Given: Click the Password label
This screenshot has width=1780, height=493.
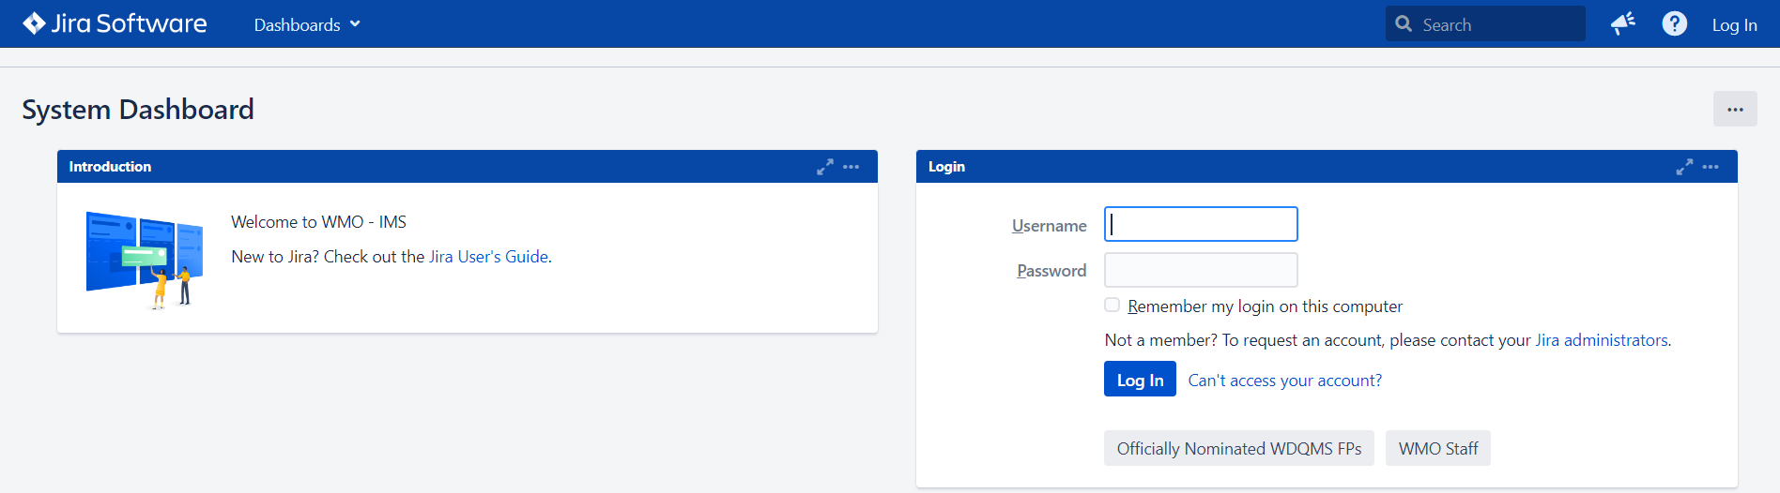Looking at the screenshot, I should point(1051,271).
